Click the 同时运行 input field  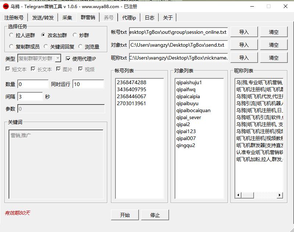point(88,84)
